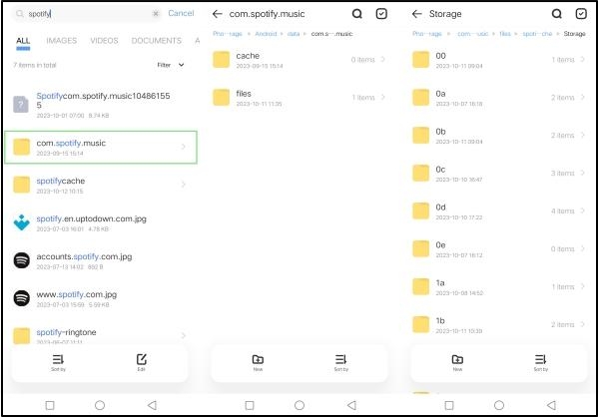The width and height of the screenshot is (599, 417).
Task: Open the spotify-ringtone folder
Action: tap(101, 335)
